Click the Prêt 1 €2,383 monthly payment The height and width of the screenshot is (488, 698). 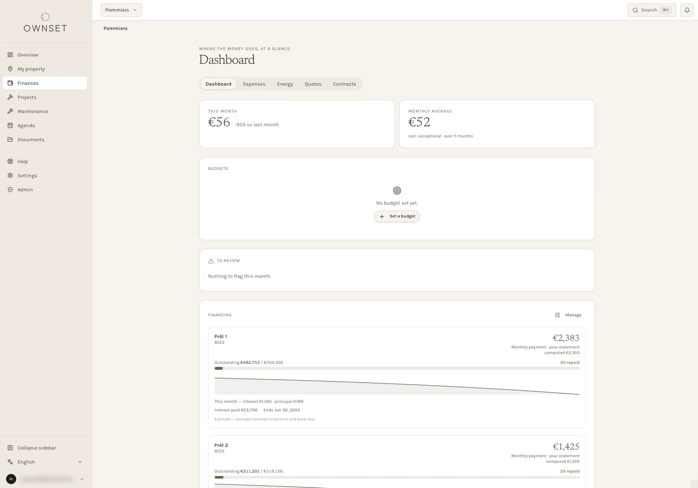click(566, 338)
